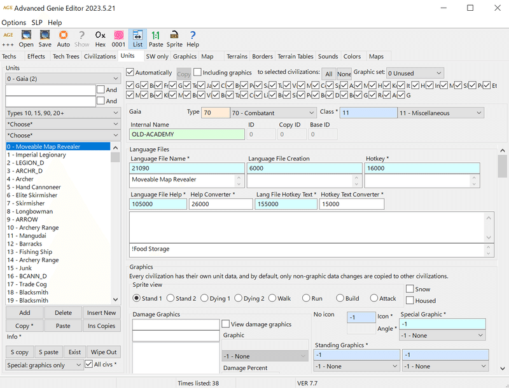Click the AGE +++ toolbar icon
Image resolution: width=509 pixels, height=388 pixels.
click(8, 38)
